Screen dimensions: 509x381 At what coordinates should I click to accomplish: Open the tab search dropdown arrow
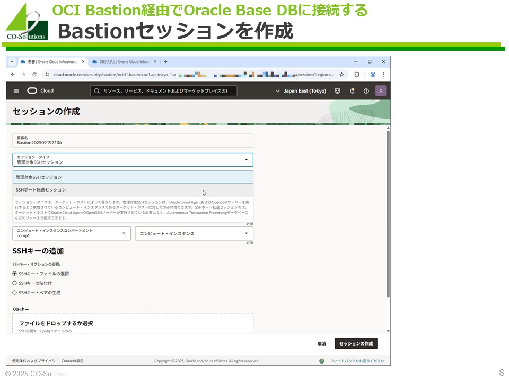point(12,61)
